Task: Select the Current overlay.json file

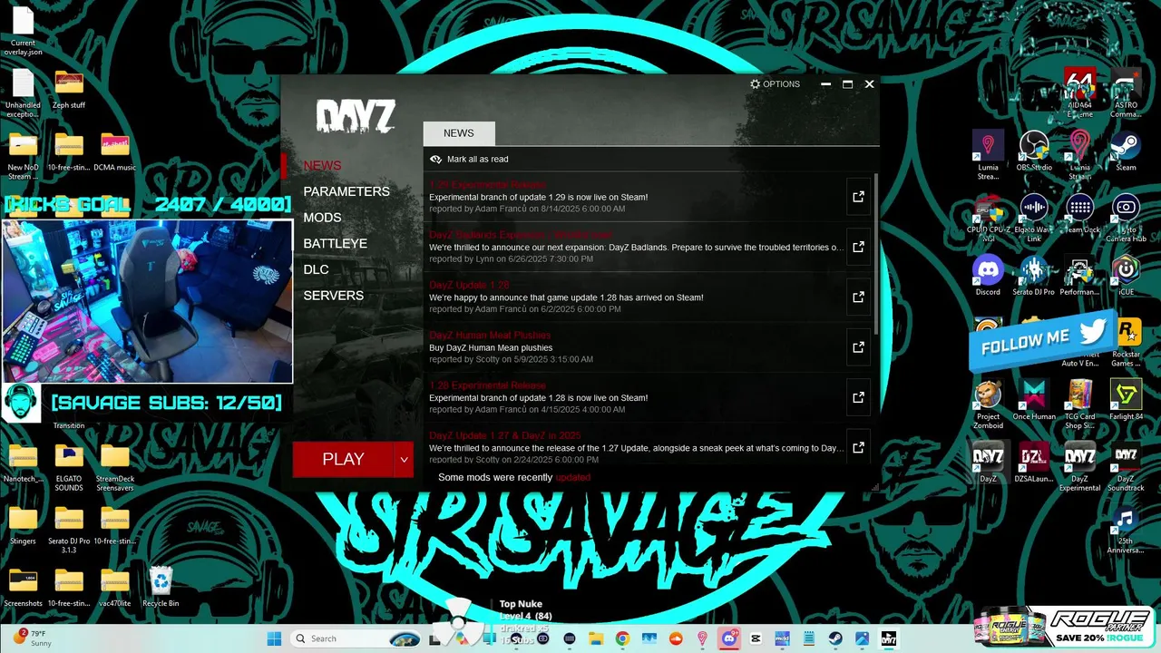Action: tap(23, 31)
